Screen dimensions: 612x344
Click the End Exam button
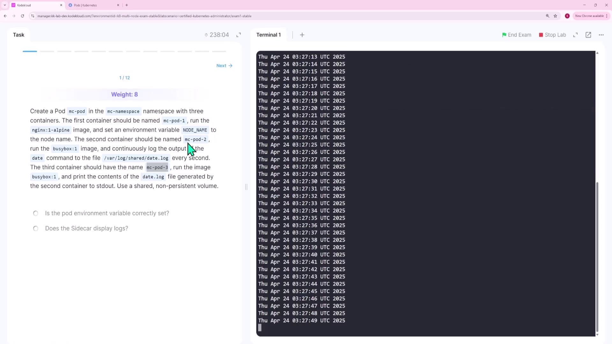tap(516, 35)
